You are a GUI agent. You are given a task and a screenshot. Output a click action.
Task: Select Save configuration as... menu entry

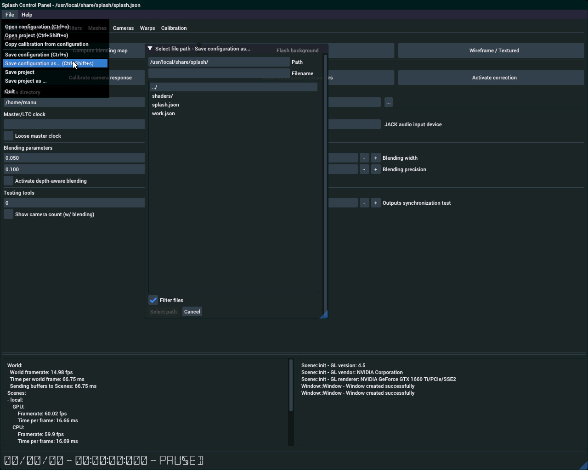pos(55,63)
